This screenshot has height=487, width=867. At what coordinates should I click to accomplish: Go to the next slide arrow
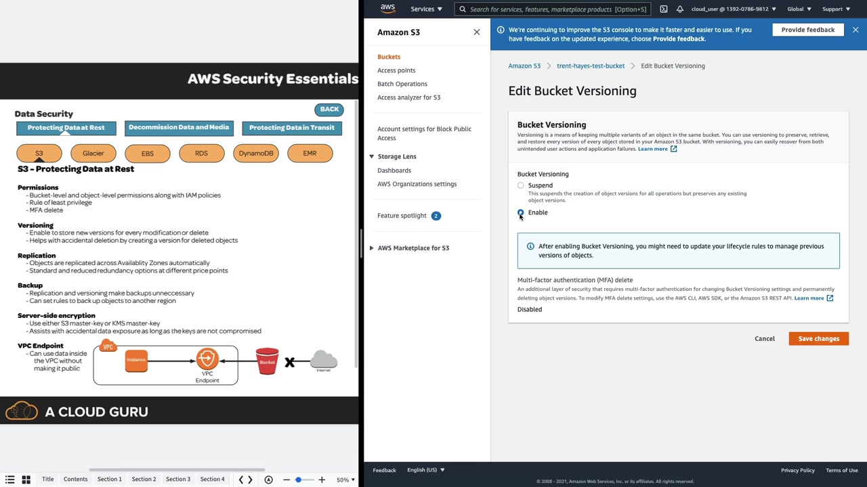[250, 480]
